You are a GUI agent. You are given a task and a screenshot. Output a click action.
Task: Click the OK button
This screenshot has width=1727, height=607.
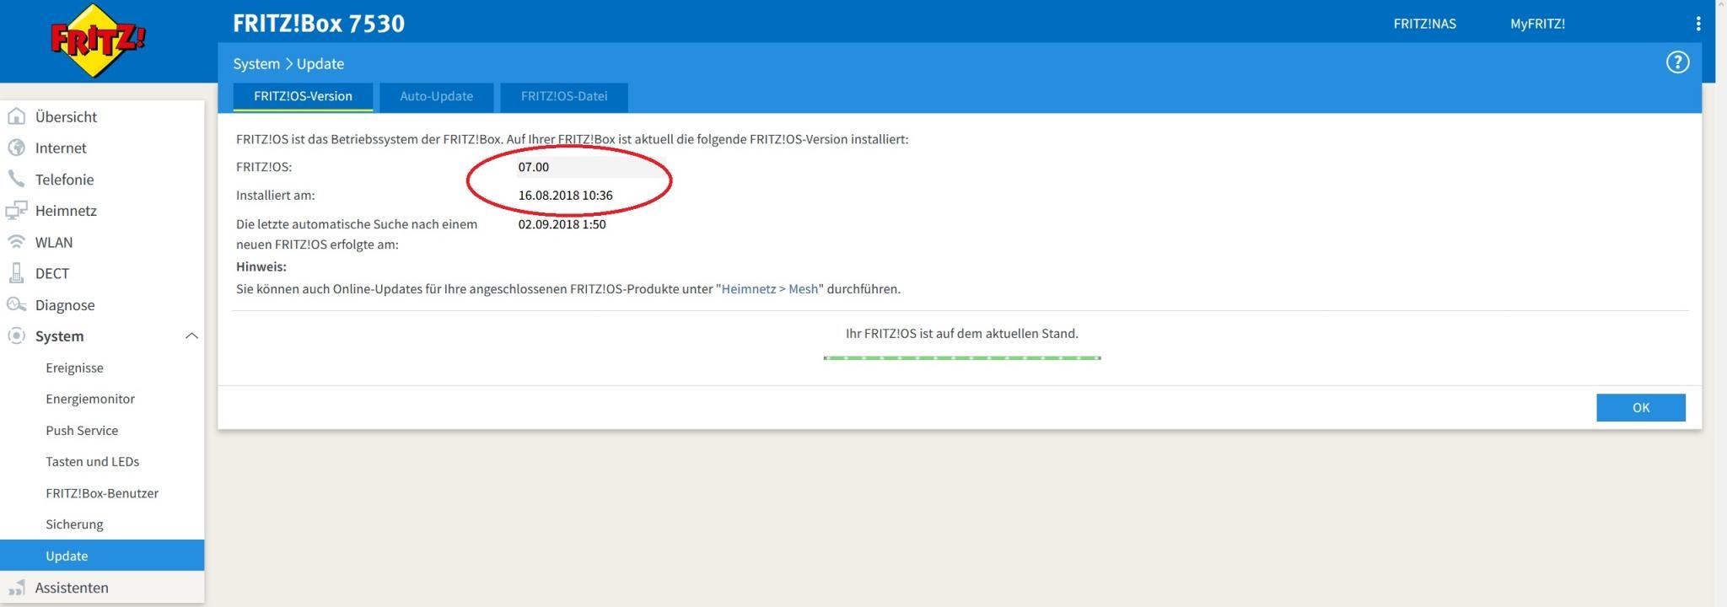click(x=1640, y=407)
